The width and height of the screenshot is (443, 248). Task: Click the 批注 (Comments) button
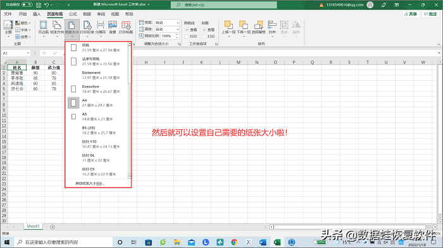(430, 14)
